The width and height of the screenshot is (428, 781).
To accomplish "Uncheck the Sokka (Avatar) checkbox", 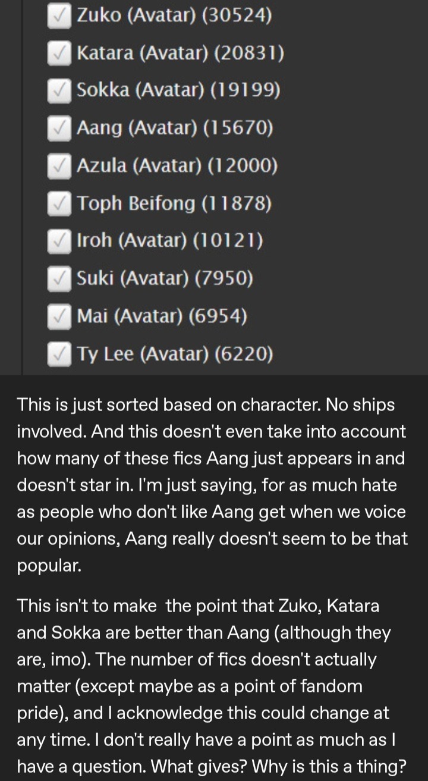I will tap(59, 90).
